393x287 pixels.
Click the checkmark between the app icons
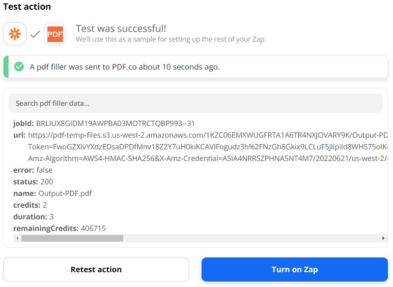tap(34, 33)
